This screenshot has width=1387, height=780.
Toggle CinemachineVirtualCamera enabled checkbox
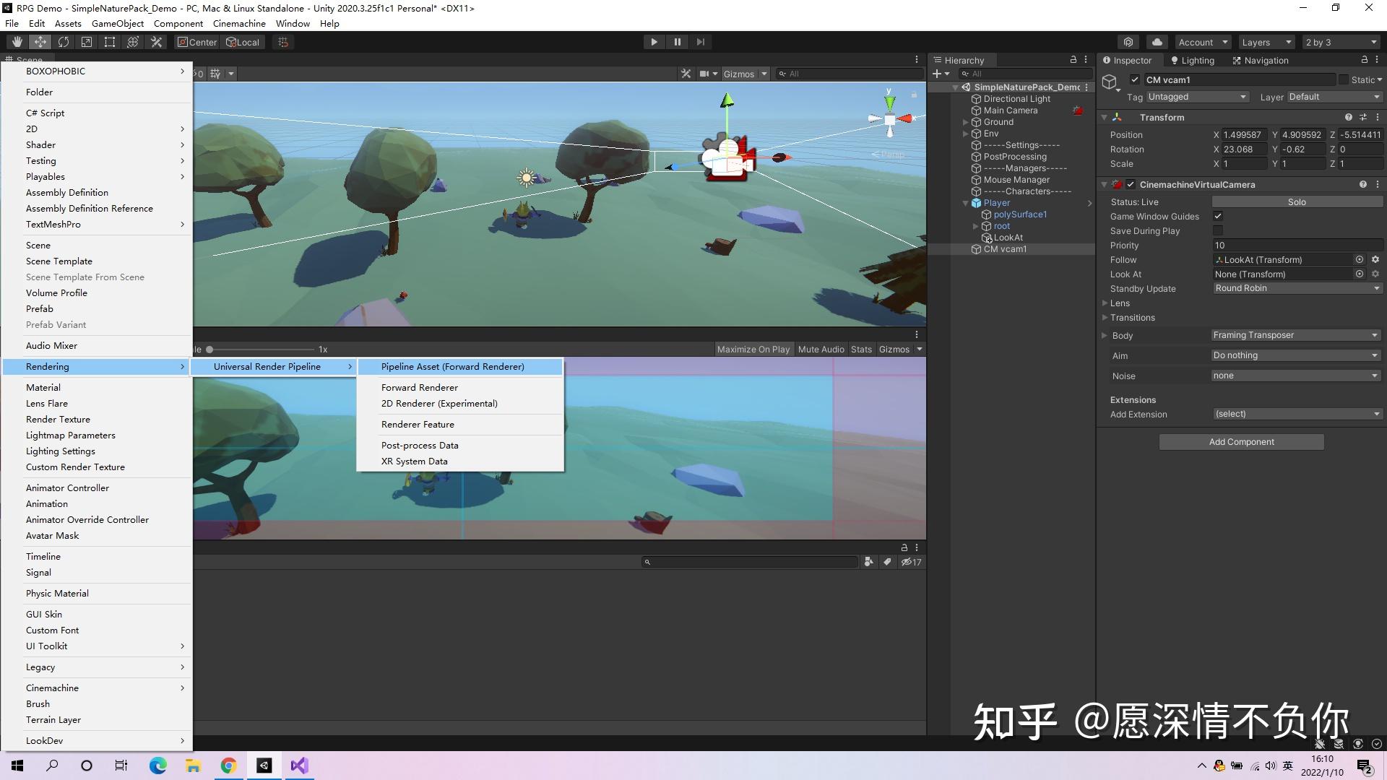tap(1131, 184)
